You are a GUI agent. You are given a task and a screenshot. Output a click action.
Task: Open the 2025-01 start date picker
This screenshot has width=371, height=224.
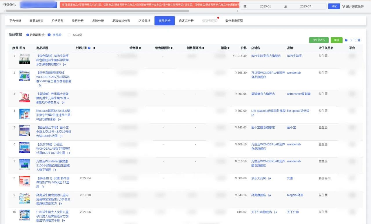[265, 6]
